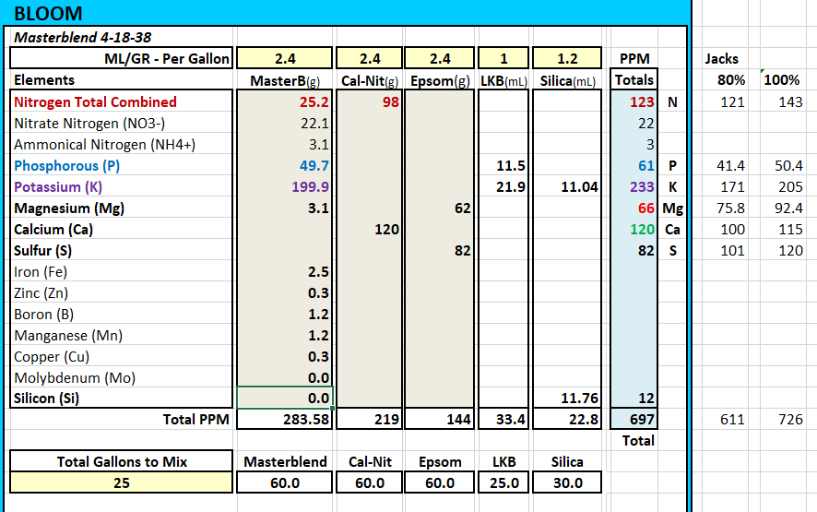Click the LKB potassium value 21.9
This screenshot has width=817, height=512.
(x=511, y=186)
